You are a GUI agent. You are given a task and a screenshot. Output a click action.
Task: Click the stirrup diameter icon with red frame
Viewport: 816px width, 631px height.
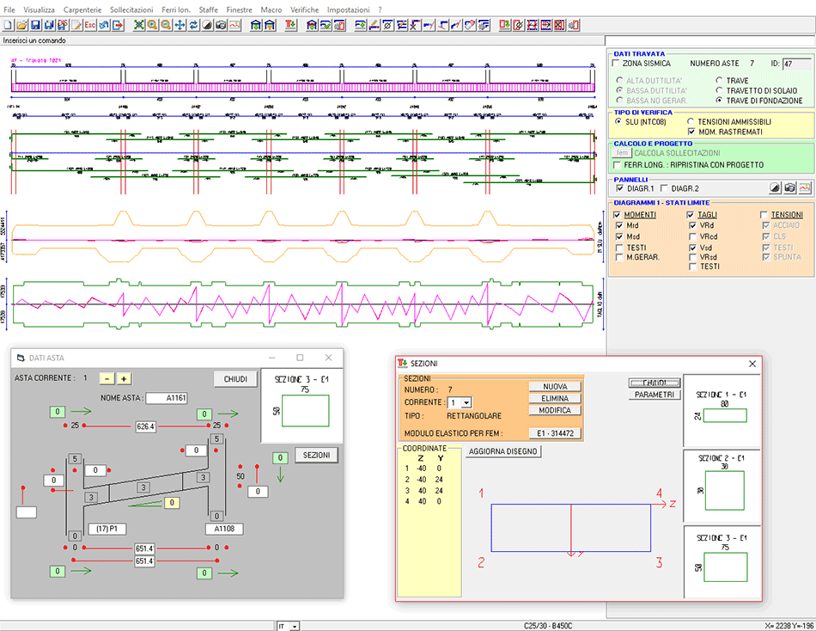tap(518, 25)
